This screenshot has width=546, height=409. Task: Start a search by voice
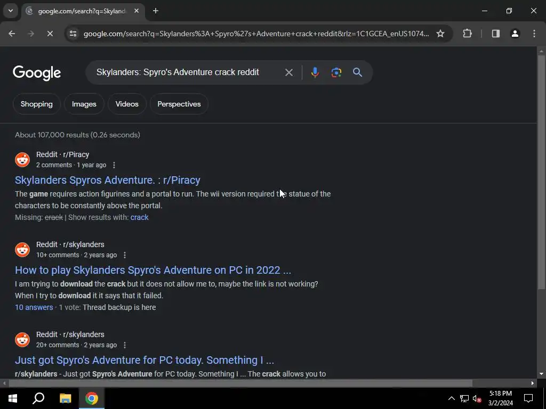(x=315, y=72)
